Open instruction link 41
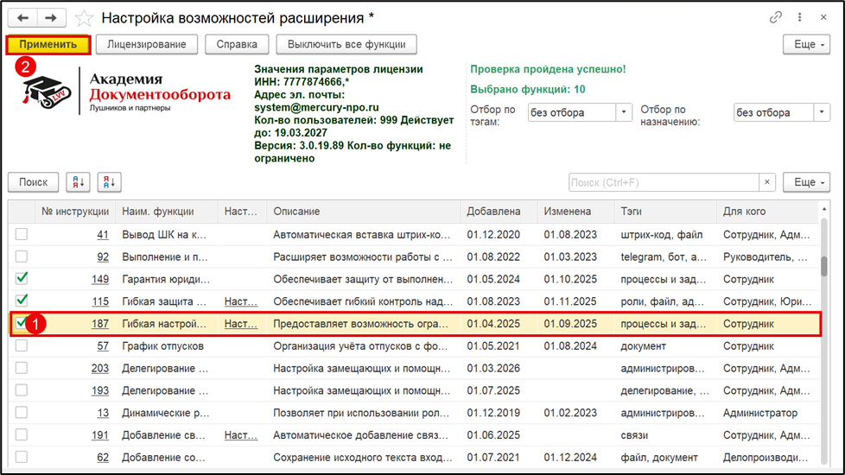845x475 pixels. (x=103, y=235)
